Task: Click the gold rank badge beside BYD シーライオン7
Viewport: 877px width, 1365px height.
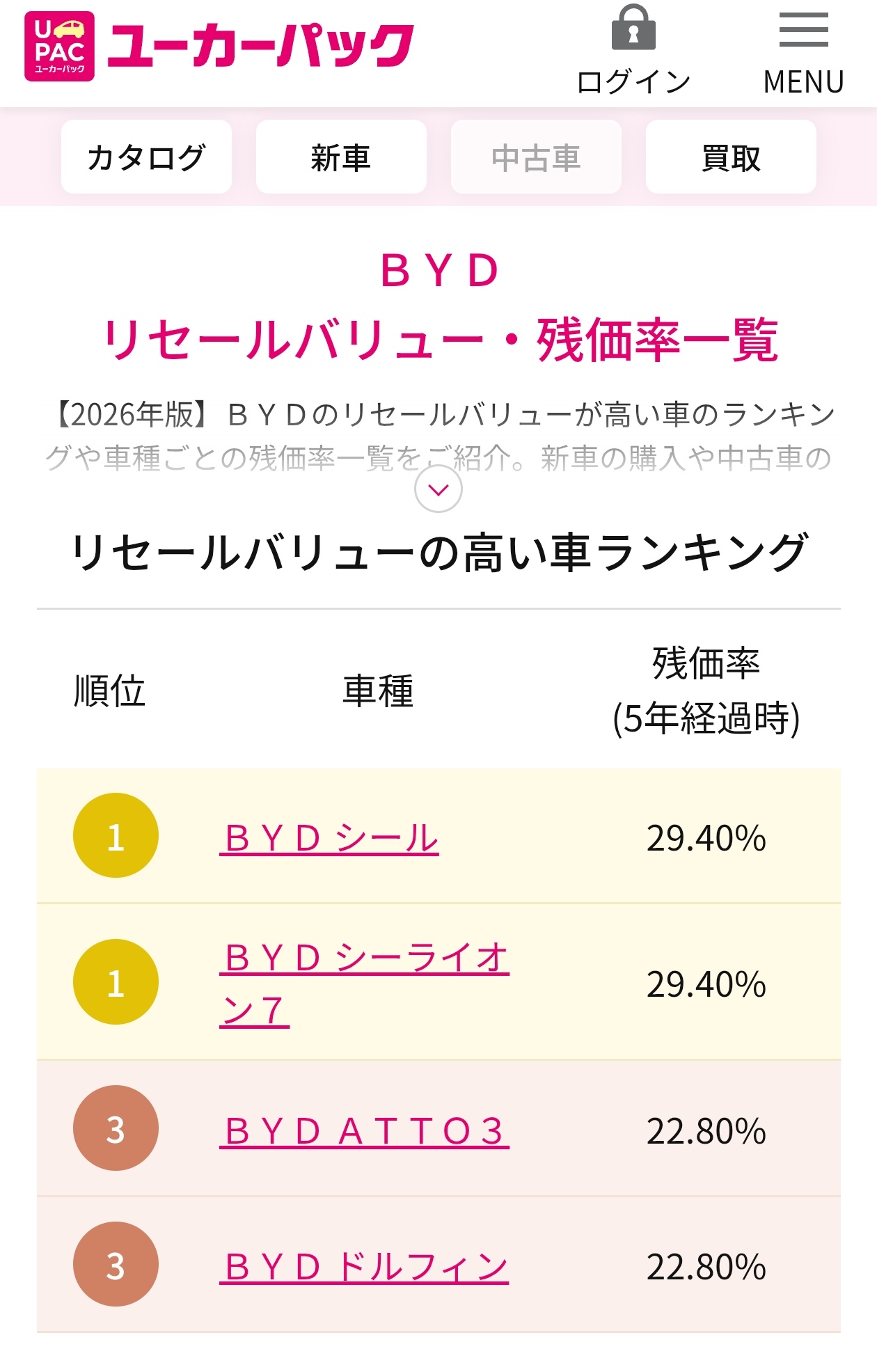Action: click(116, 981)
